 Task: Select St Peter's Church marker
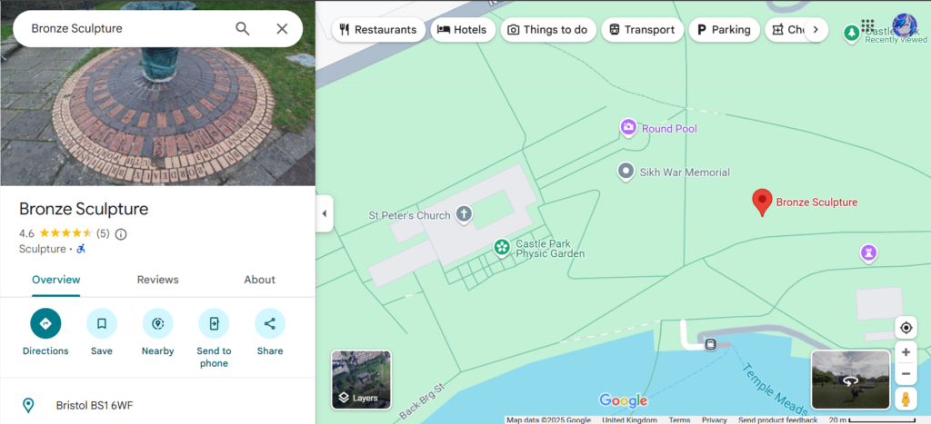[x=464, y=214]
